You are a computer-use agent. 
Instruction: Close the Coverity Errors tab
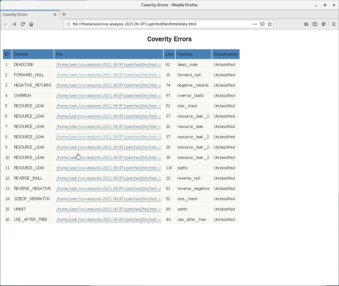point(55,15)
